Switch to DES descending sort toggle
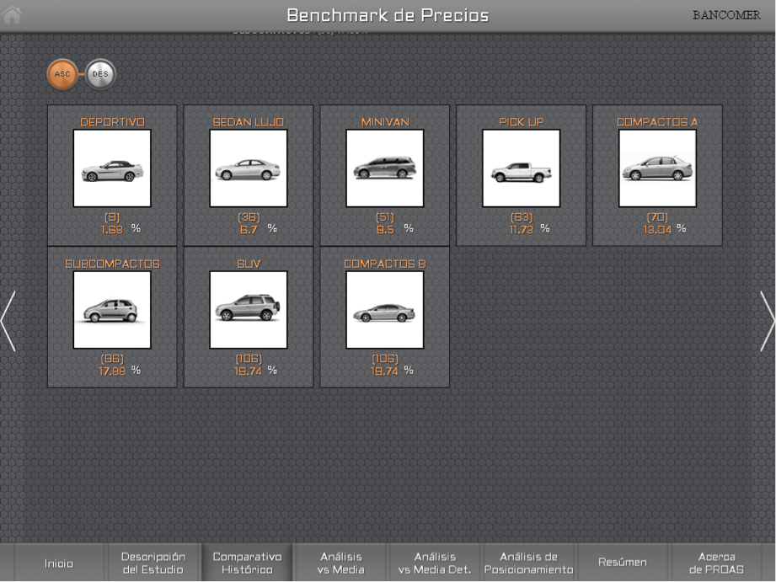 (100, 74)
